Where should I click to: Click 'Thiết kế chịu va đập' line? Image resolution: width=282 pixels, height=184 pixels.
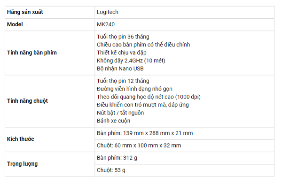click(x=122, y=53)
